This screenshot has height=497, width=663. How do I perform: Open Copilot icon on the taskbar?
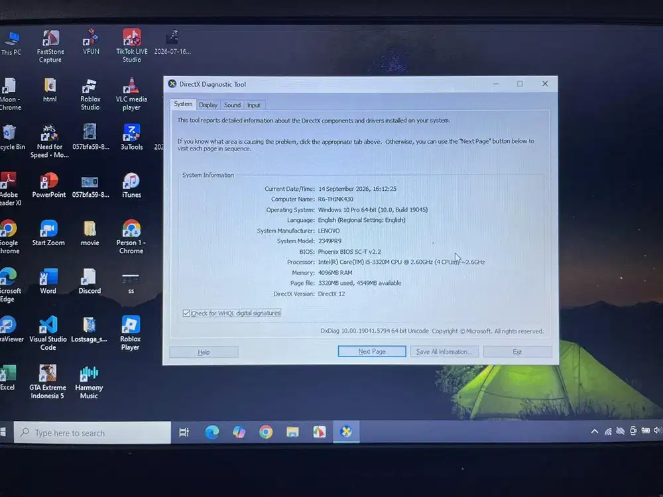(239, 432)
